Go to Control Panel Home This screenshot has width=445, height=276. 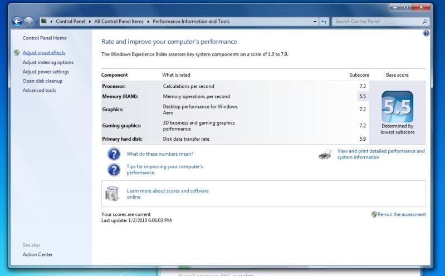click(x=45, y=38)
